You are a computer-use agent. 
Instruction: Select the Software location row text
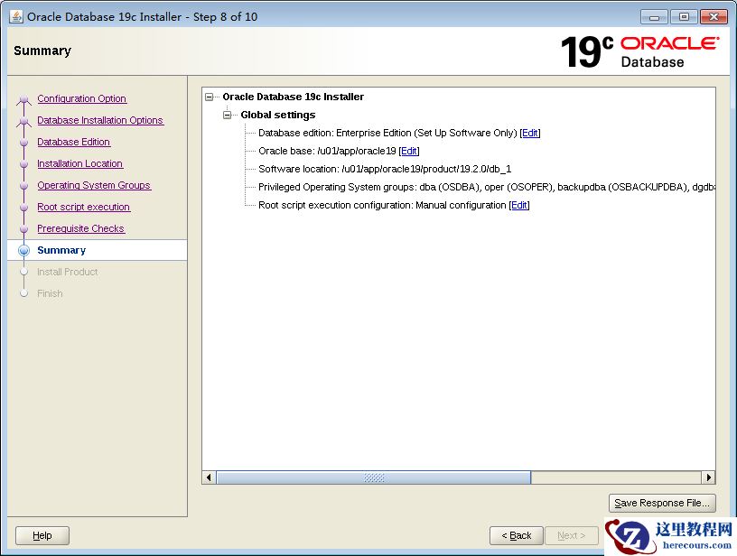point(385,169)
